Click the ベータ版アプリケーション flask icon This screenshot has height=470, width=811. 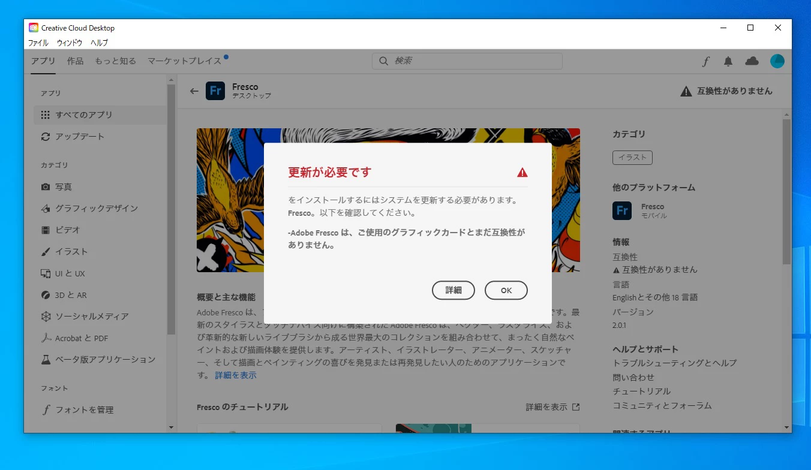[46, 360]
